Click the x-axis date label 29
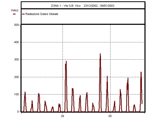This screenshot has width=166, height=124. pyautogui.click(x=63, y=116)
